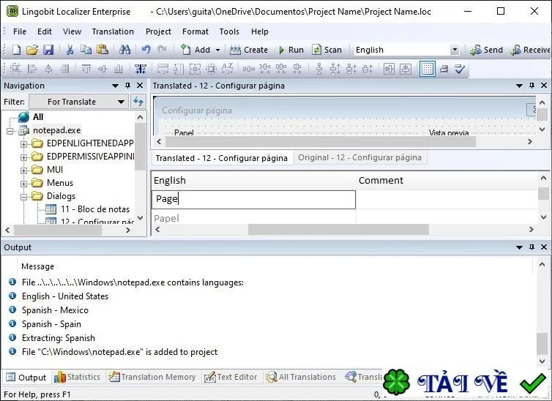Switch to the Translation Memory tab
The width and height of the screenshot is (552, 401).
click(152, 377)
